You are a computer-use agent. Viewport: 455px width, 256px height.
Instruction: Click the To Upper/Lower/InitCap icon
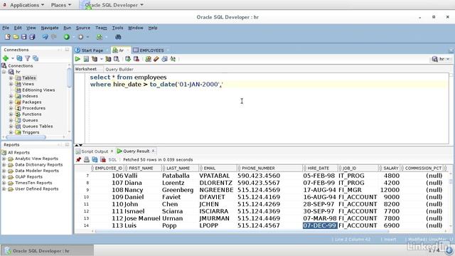pos(173,59)
